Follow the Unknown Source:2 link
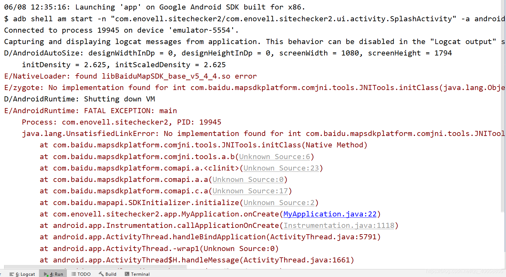 [279, 203]
